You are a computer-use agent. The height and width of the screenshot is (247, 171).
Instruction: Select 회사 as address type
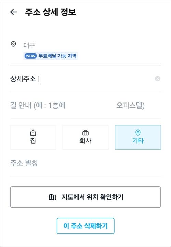[85, 137]
